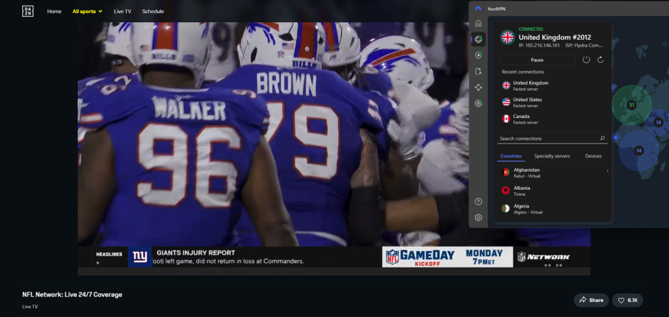Like the stream with the 6.1K heart button
Image resolution: width=669 pixels, height=317 pixels.
tap(627, 301)
